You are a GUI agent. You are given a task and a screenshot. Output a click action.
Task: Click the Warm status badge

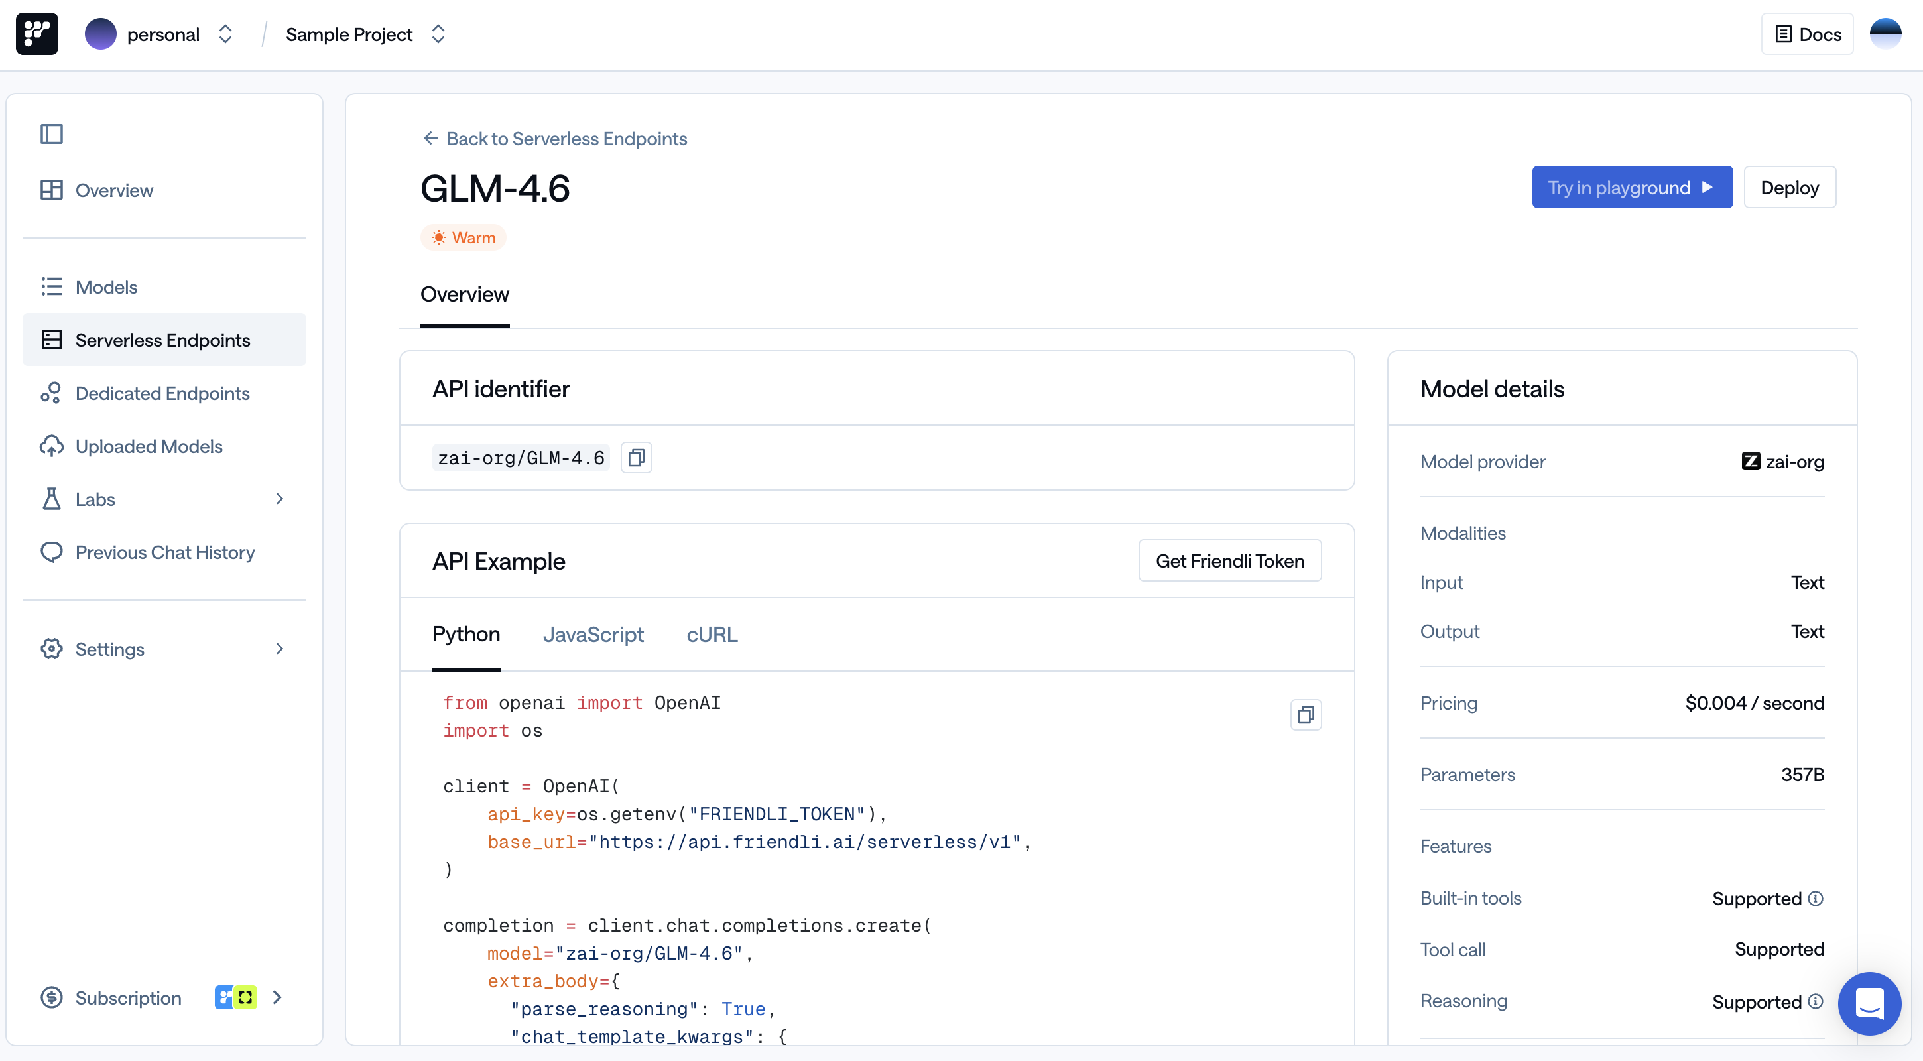click(x=464, y=237)
